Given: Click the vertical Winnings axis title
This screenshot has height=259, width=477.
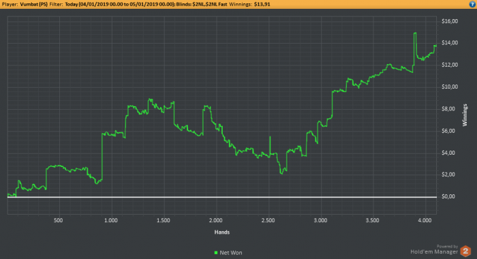Looking at the screenshot, I should pyautogui.click(x=465, y=115).
